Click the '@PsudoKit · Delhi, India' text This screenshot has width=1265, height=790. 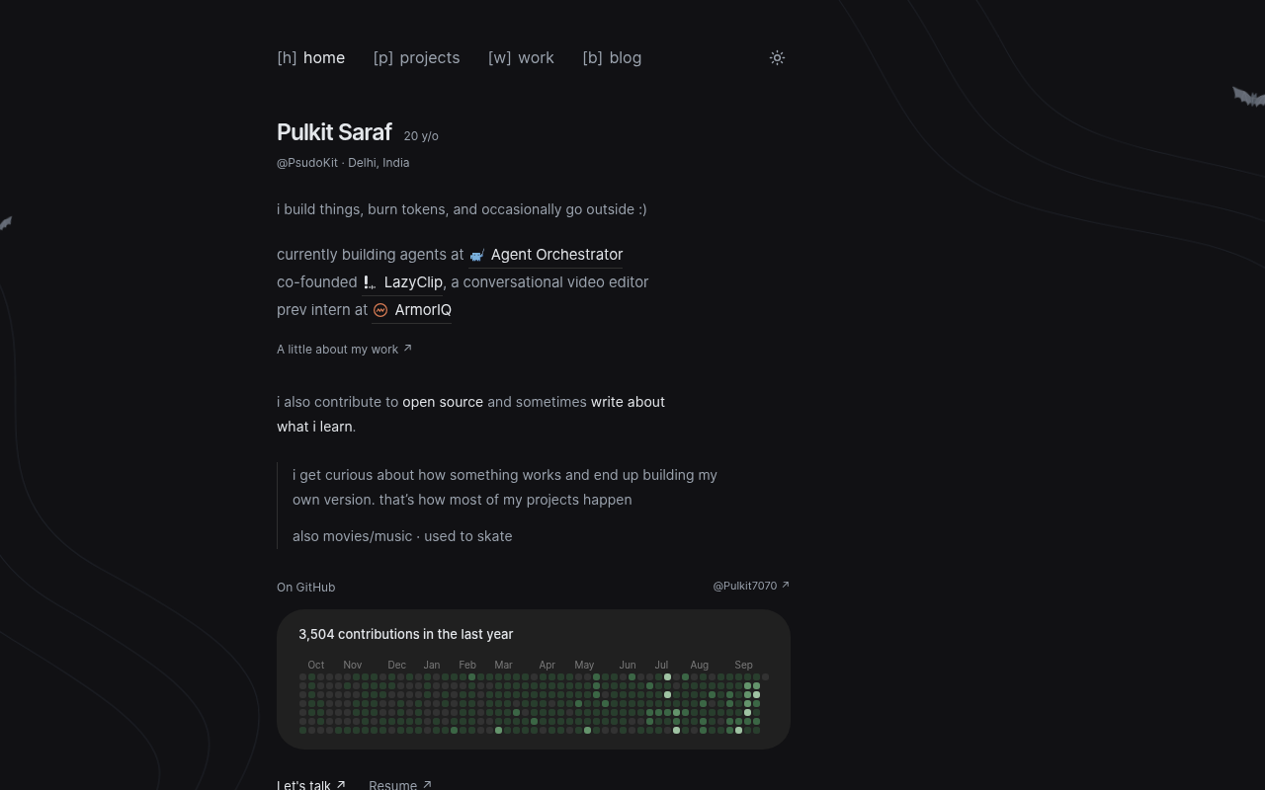[x=343, y=163]
